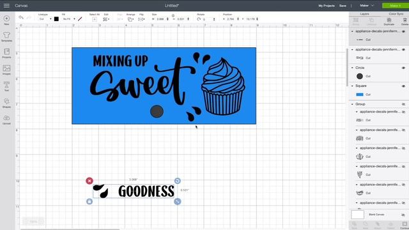Click the Position Y input field

coord(251,19)
